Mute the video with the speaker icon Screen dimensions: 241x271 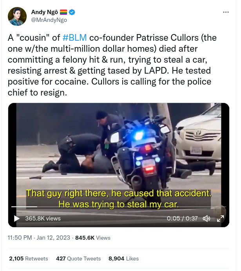tap(206, 218)
